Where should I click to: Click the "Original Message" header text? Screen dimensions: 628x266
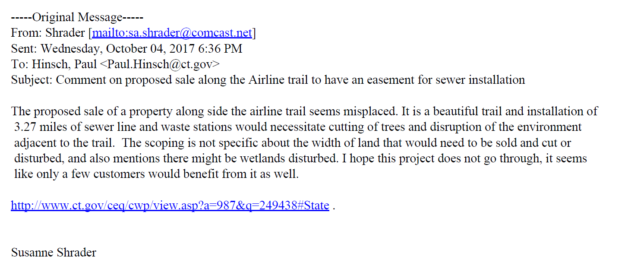click(x=77, y=17)
